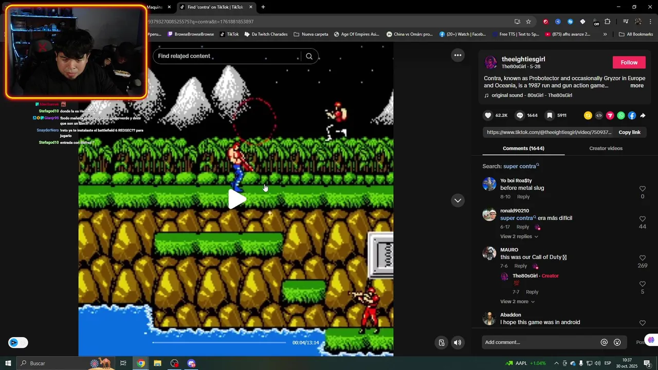This screenshot has height=370, width=658.
Task: Open the 'original sound - 80sGirl' music link
Action: point(532,96)
